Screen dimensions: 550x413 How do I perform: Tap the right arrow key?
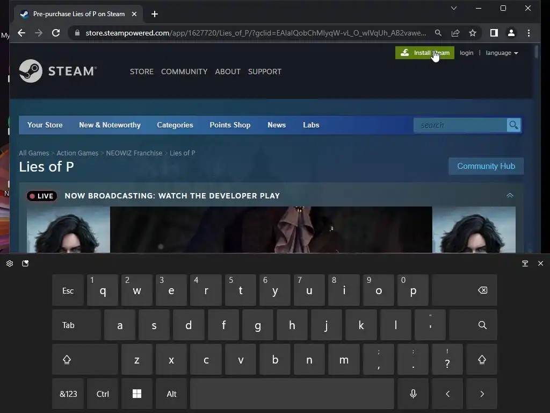click(x=482, y=394)
